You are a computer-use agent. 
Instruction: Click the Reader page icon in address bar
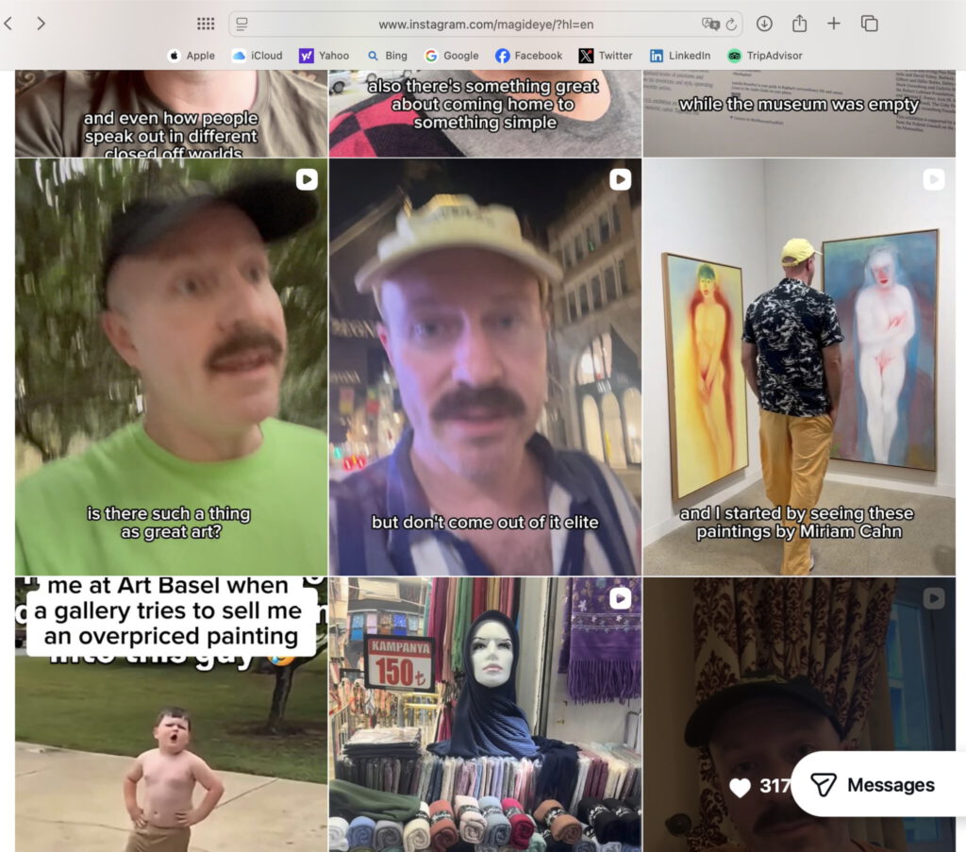[x=242, y=24]
